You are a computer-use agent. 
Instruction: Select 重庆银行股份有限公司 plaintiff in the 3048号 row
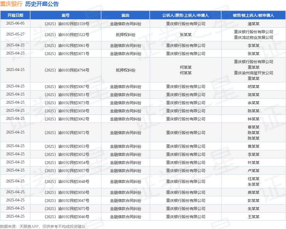185,182
